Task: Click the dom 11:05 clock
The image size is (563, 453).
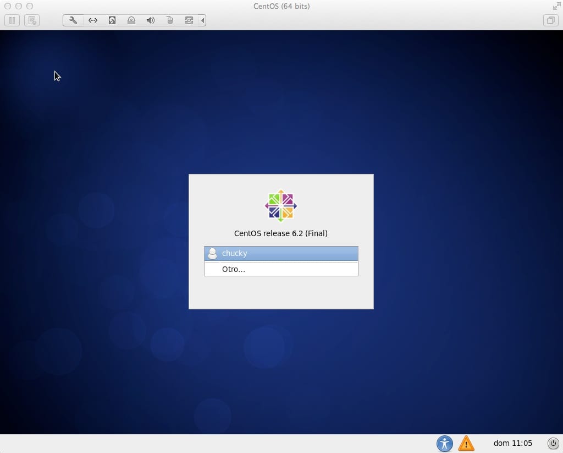Action: pos(512,443)
